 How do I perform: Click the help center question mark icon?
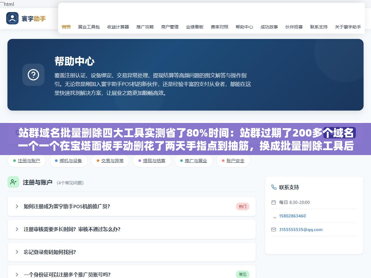point(33,75)
